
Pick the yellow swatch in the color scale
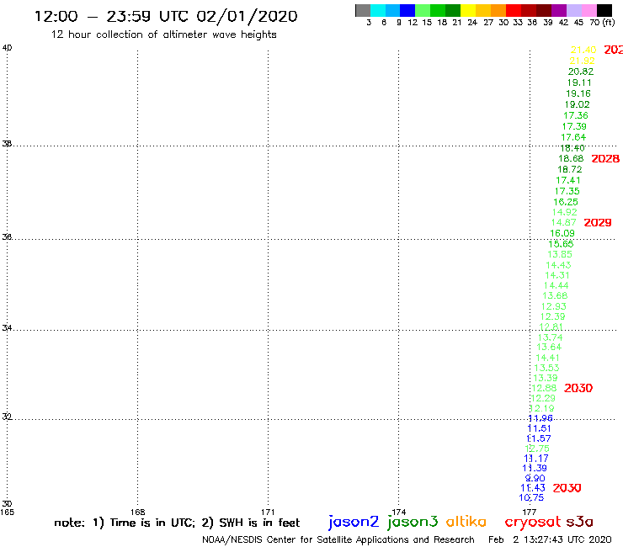tap(468, 10)
